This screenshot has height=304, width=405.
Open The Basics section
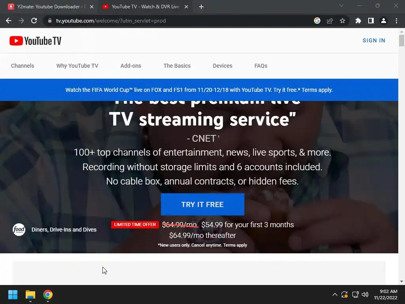pyautogui.click(x=177, y=66)
